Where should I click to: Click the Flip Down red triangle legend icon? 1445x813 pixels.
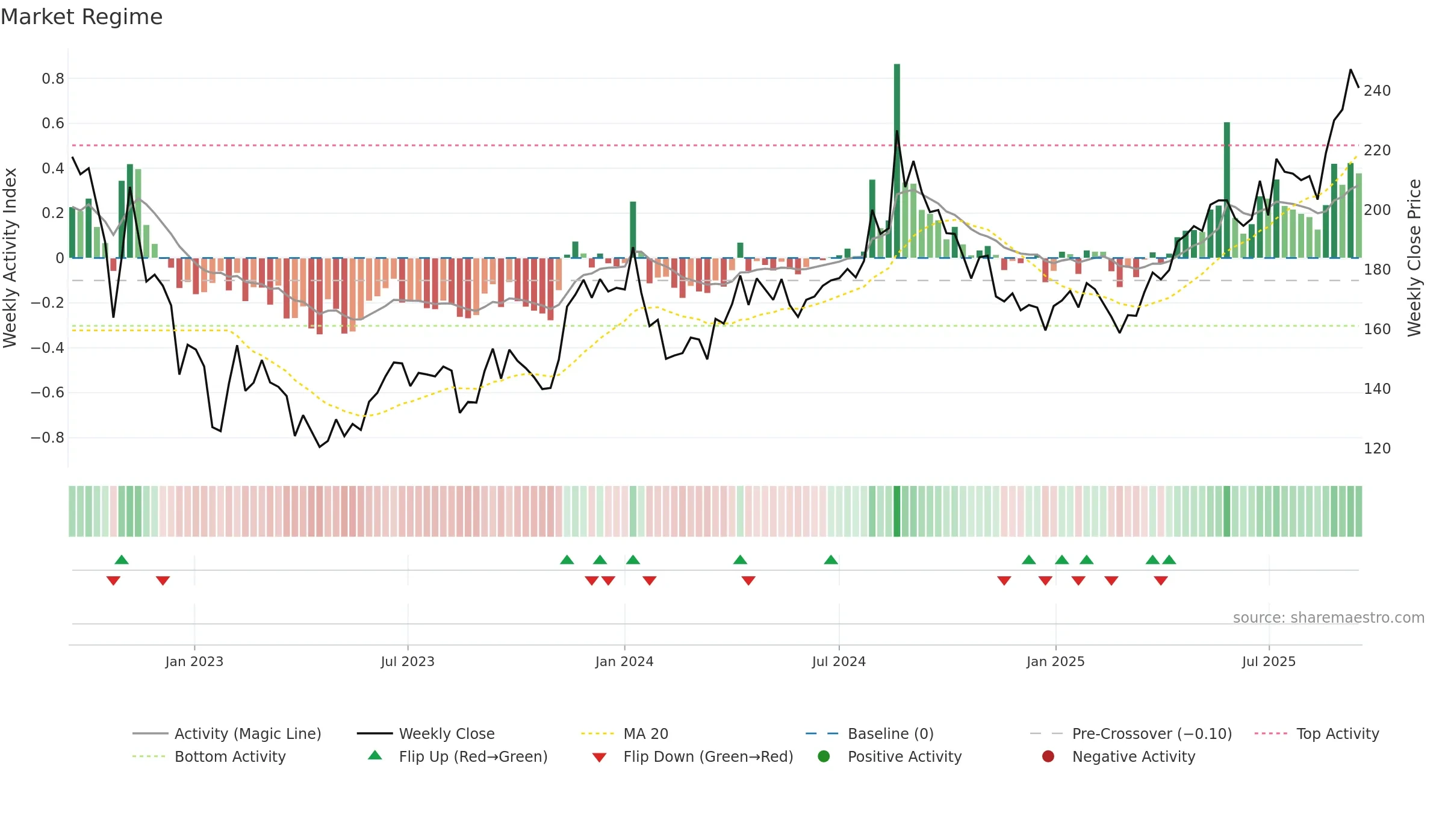[x=599, y=758]
